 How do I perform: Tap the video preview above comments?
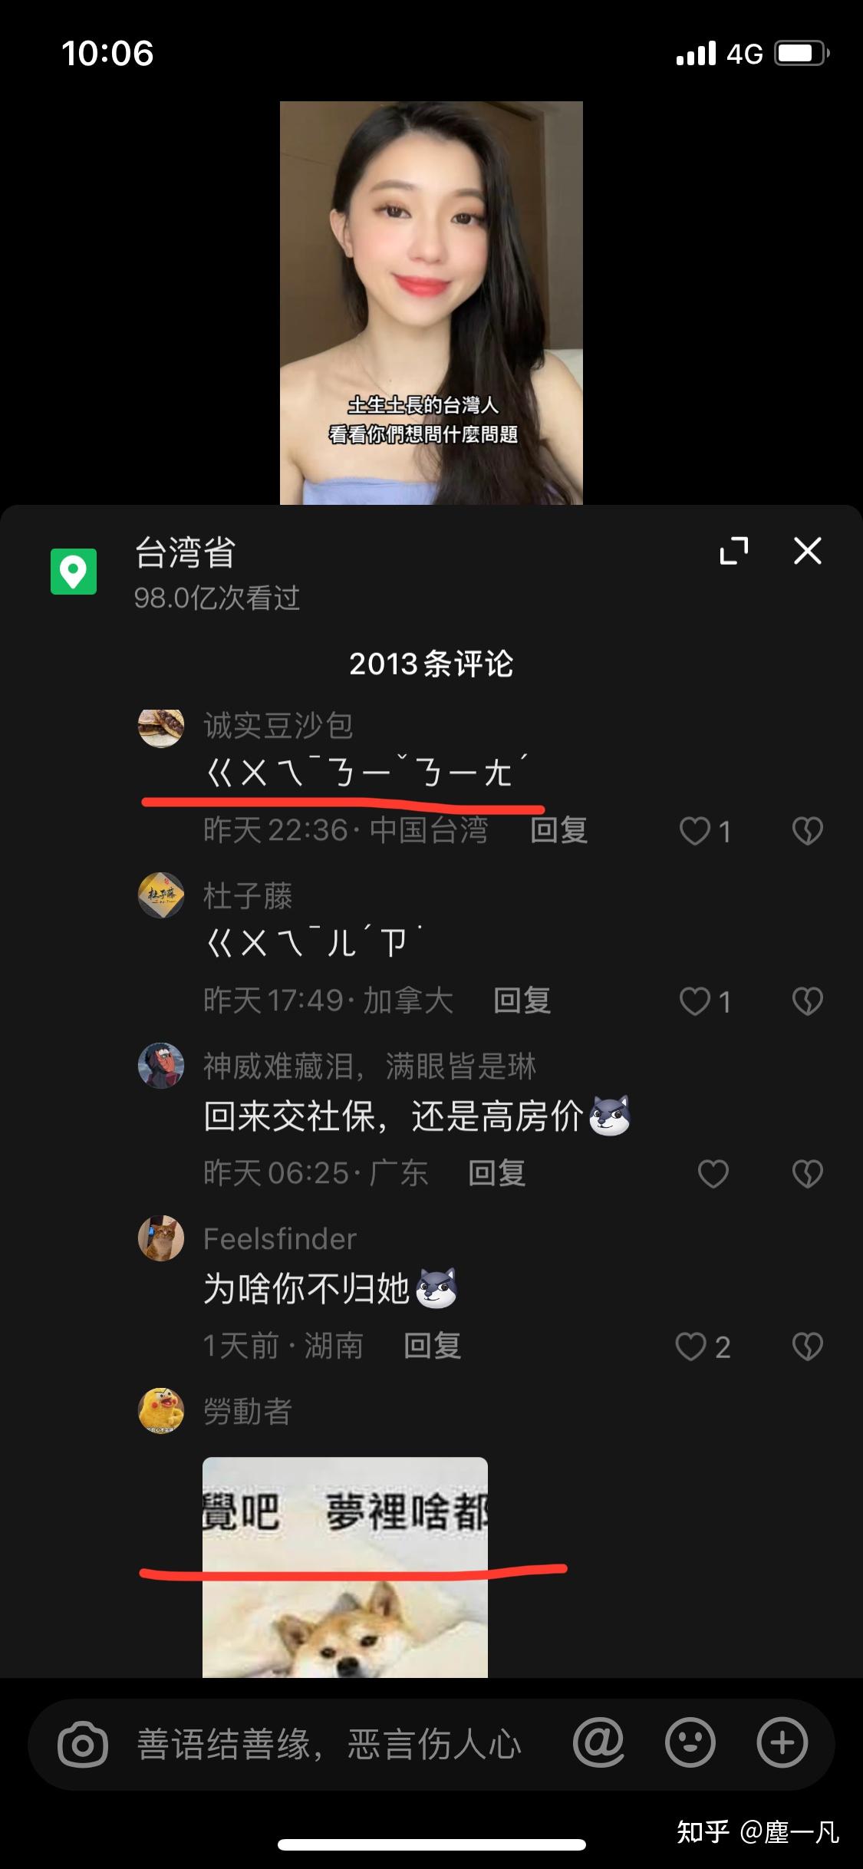431,302
